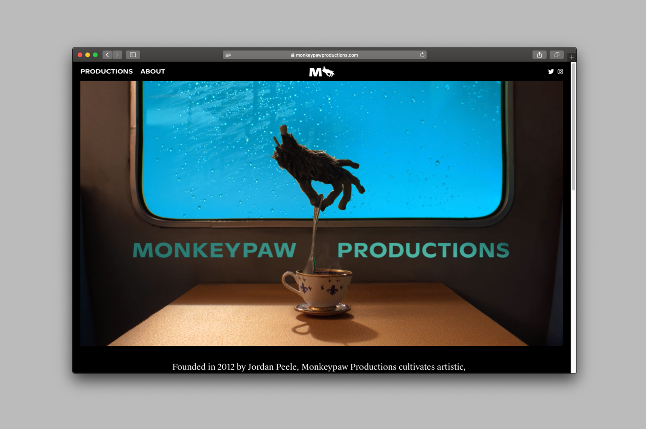Reload the page with the refresh icon

[422, 55]
